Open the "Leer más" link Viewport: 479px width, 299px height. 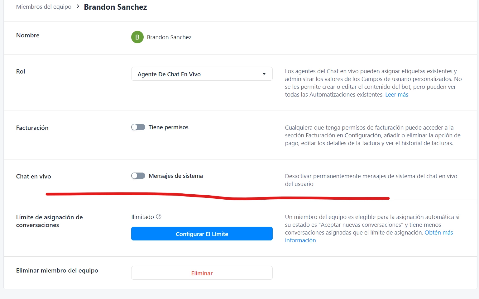pos(396,95)
